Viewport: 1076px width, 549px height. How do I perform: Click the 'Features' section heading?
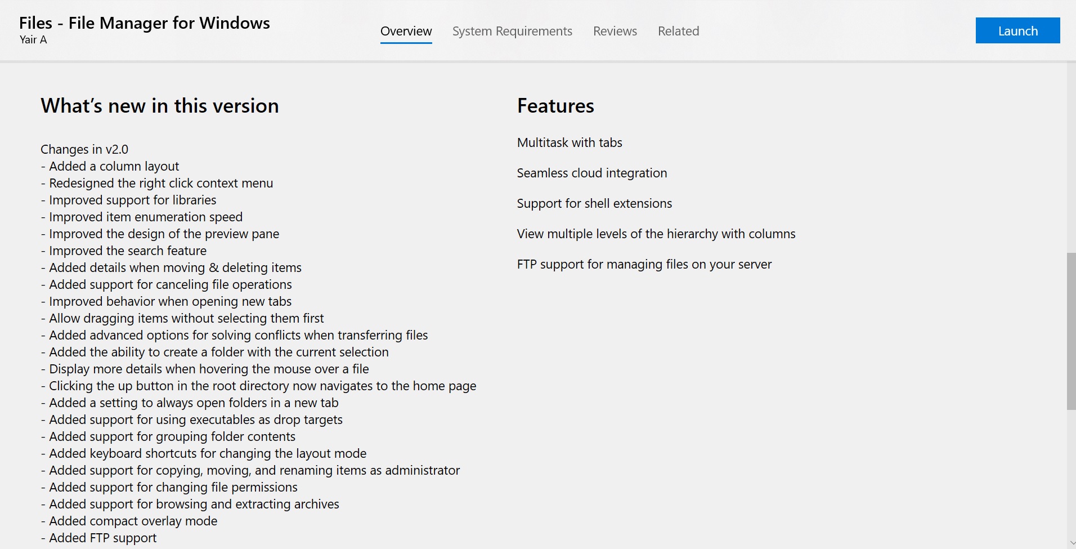click(555, 105)
